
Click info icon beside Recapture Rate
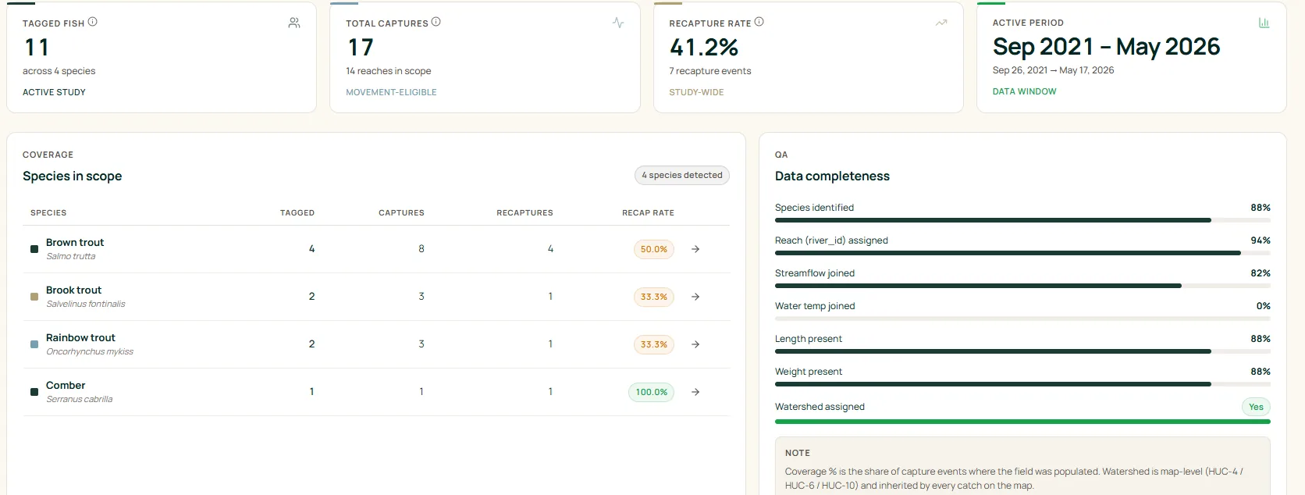point(759,22)
